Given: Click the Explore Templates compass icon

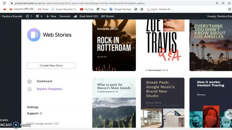Looking at the screenshot, I should coord(29,89).
